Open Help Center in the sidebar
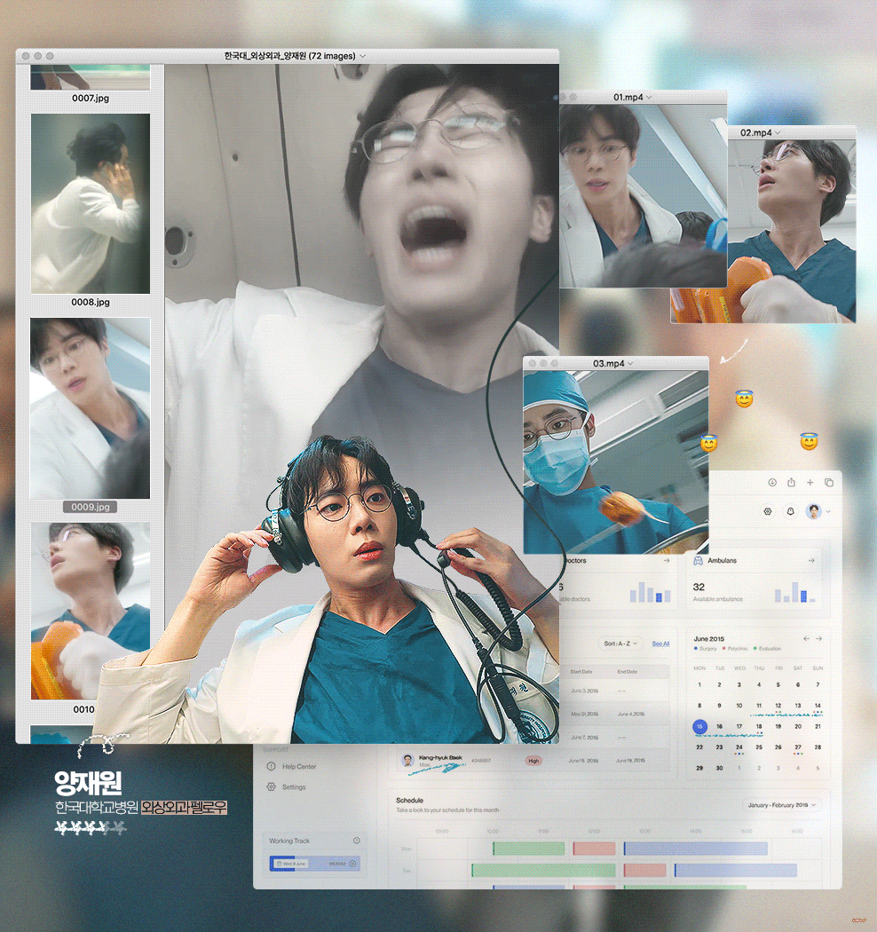This screenshot has width=877, height=932. pyautogui.click(x=298, y=767)
